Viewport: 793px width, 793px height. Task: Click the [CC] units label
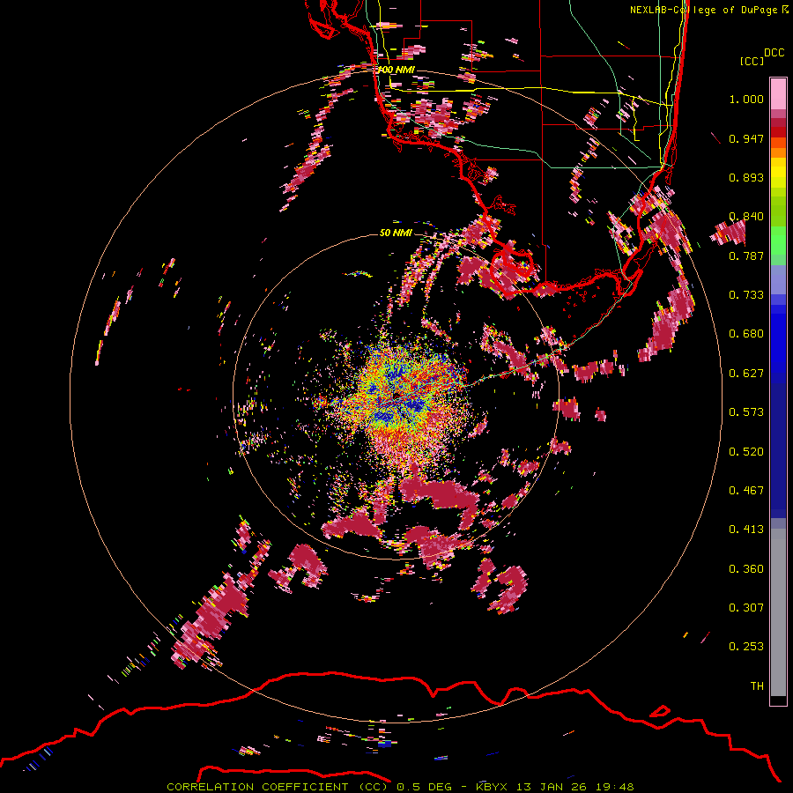[x=752, y=61]
